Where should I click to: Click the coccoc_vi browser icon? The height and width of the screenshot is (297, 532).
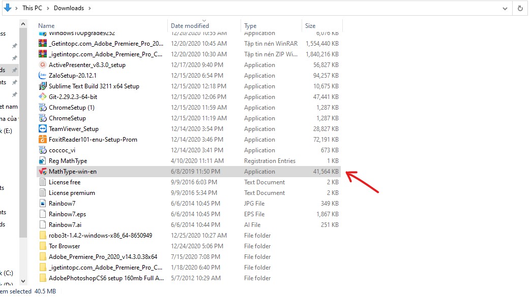42,150
